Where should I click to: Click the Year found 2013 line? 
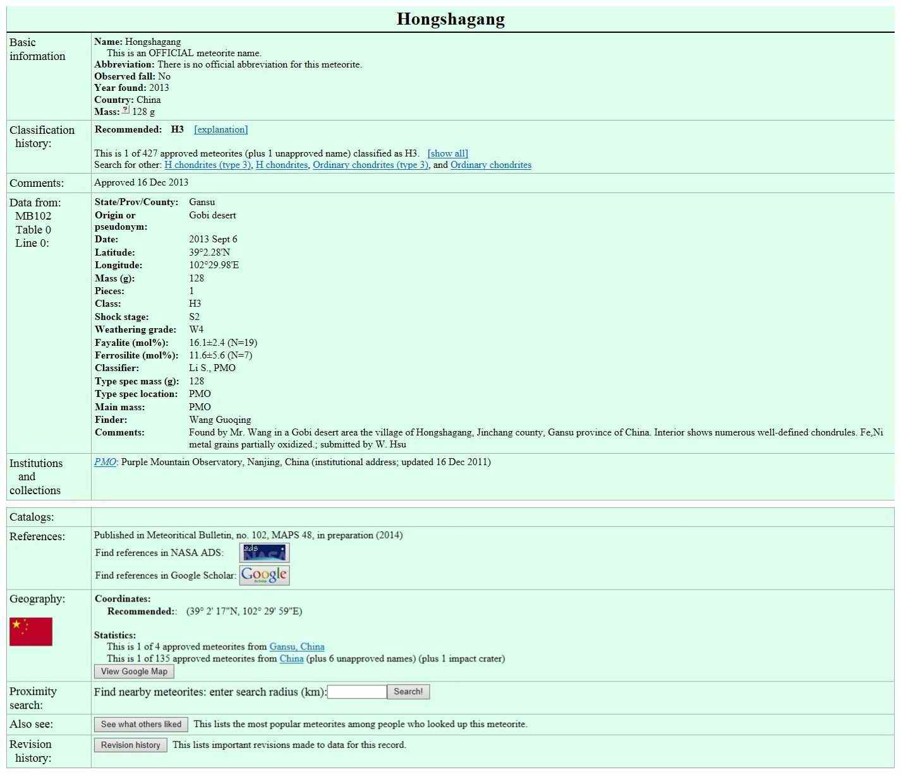131,88
